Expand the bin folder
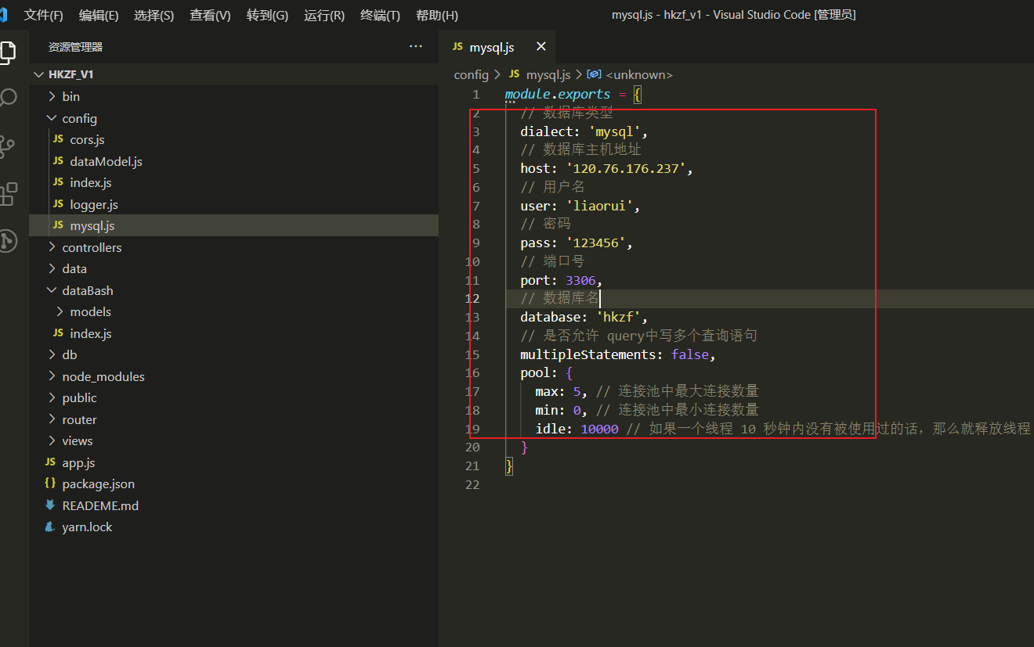 (x=52, y=96)
